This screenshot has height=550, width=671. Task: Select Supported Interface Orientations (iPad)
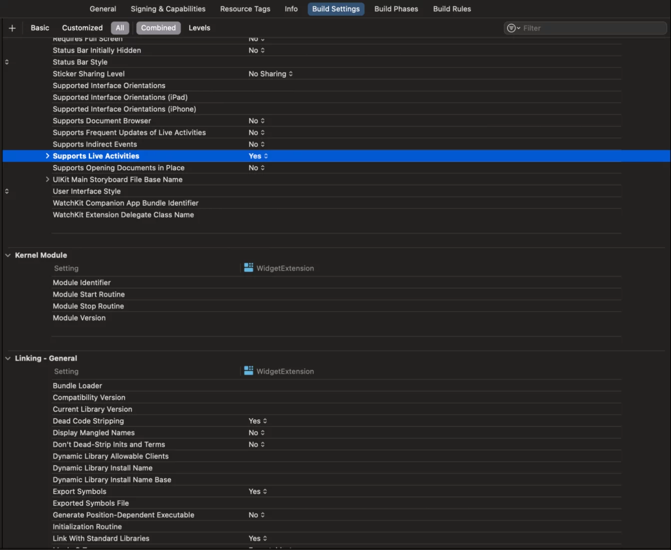coord(120,97)
